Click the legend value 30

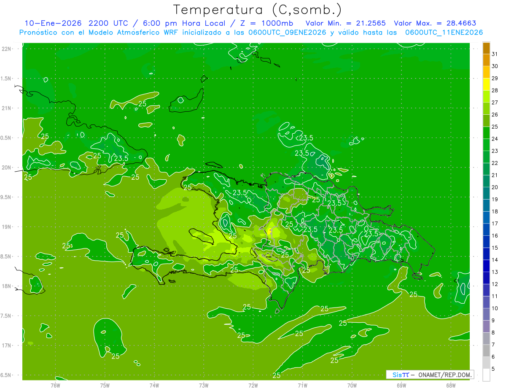pyautogui.click(x=495, y=66)
